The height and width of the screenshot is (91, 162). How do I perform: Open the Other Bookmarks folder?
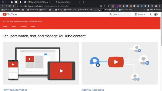point(154,10)
